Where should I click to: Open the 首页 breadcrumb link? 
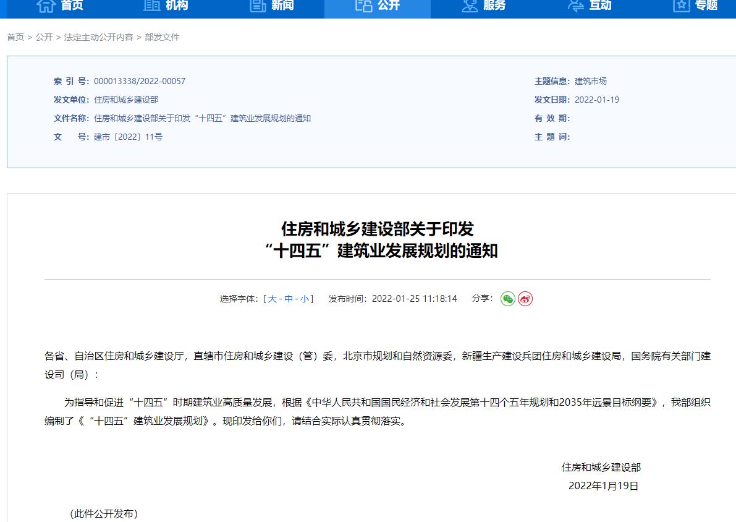15,37
